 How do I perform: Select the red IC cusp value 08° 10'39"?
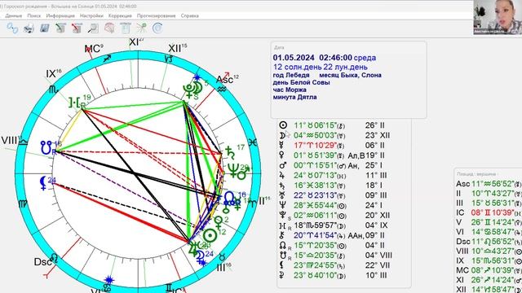point(493,212)
